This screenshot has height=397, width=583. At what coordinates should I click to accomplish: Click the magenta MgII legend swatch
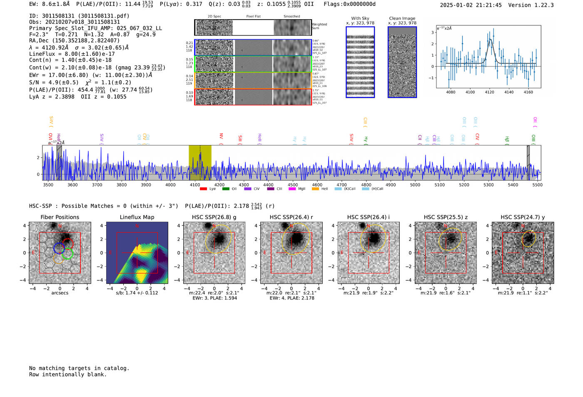[x=292, y=189]
